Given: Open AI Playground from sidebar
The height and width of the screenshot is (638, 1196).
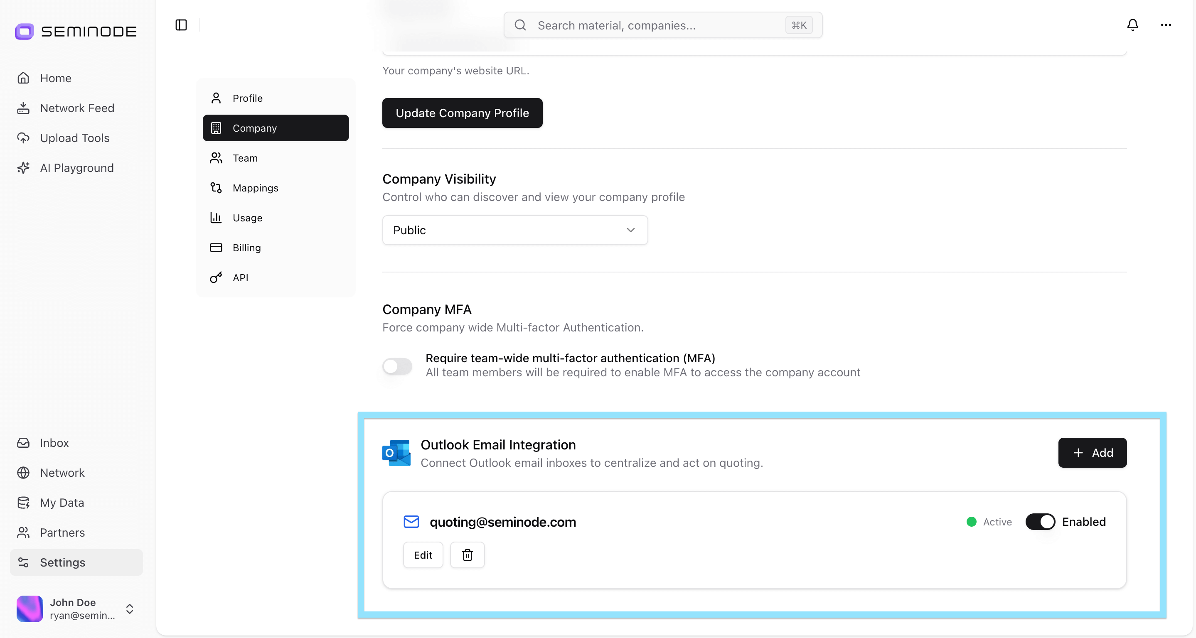Looking at the screenshot, I should 76,168.
